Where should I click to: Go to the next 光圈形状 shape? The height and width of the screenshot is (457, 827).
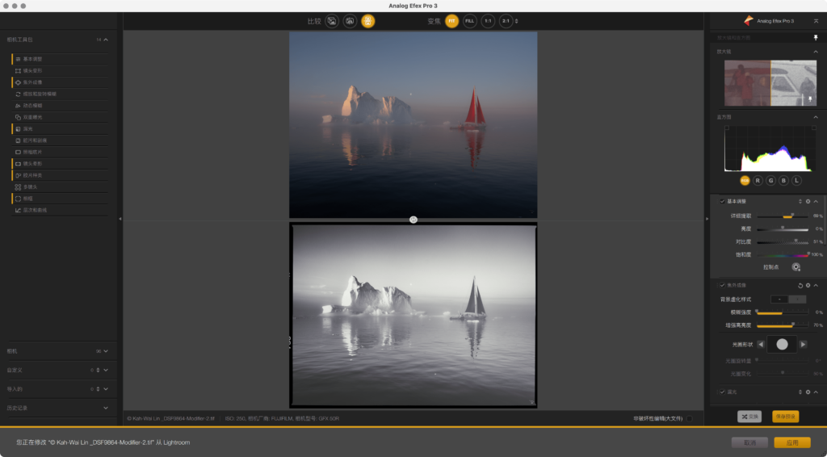point(803,344)
